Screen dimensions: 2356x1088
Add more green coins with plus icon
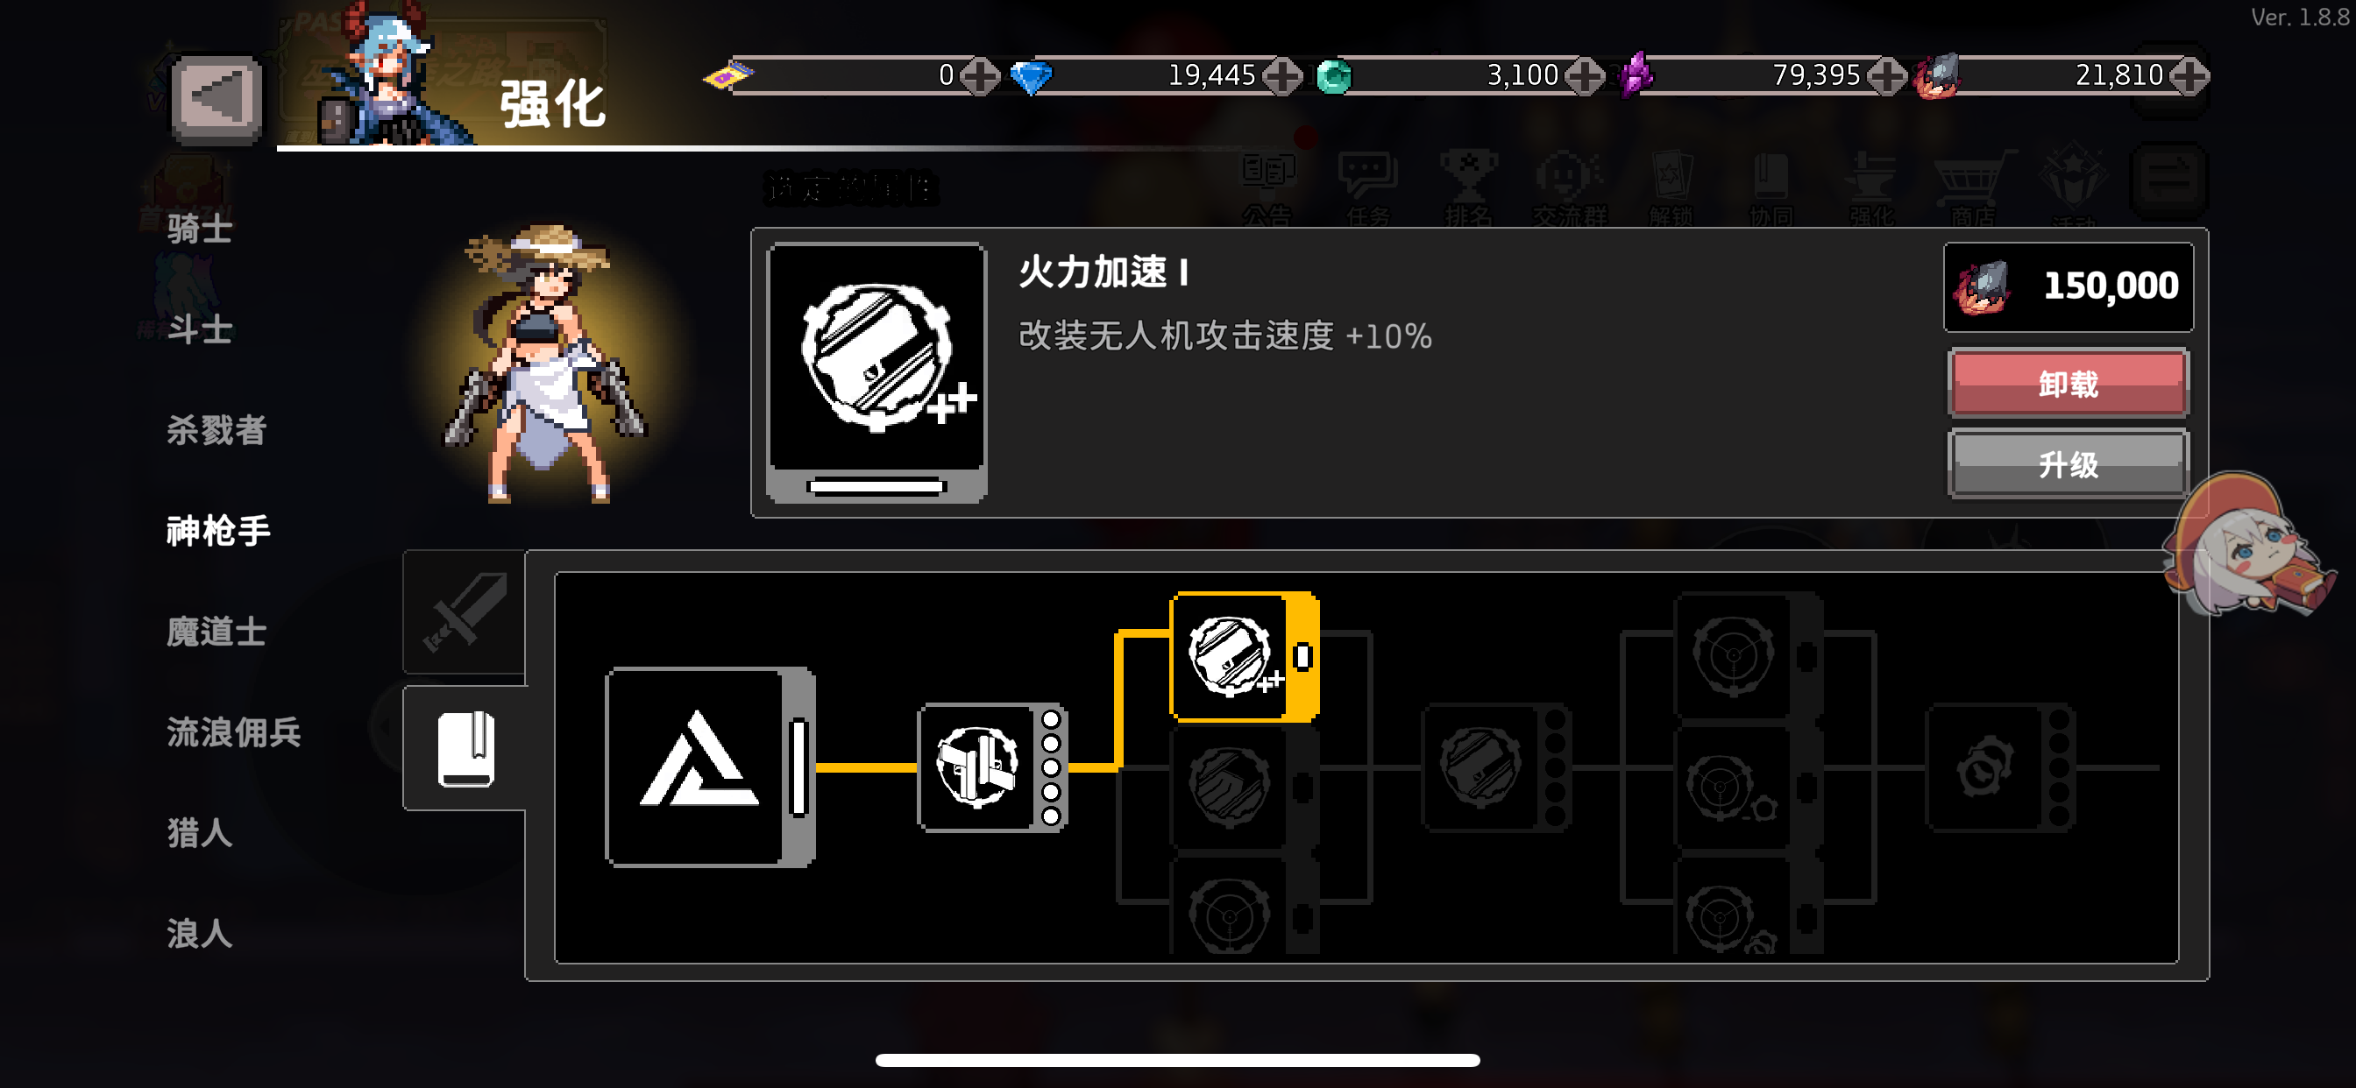[x=1585, y=76]
